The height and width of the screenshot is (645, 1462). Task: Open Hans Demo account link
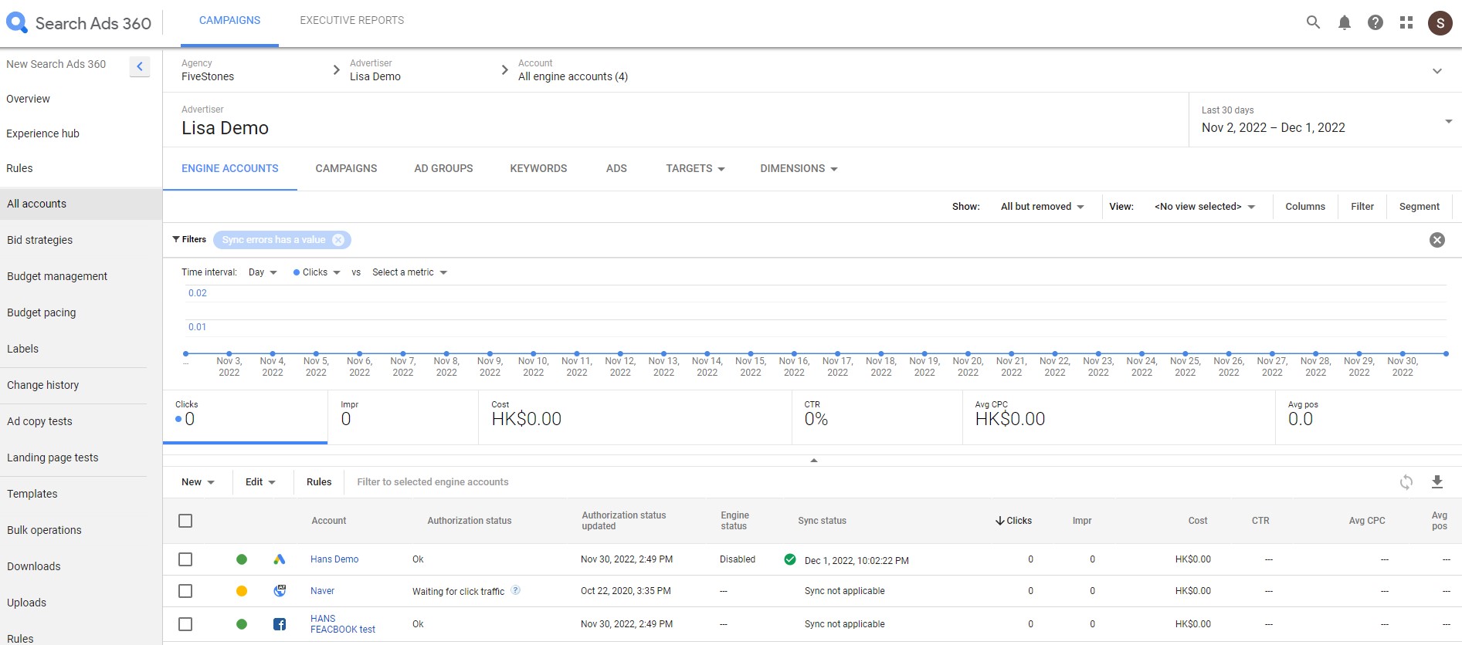tap(334, 559)
